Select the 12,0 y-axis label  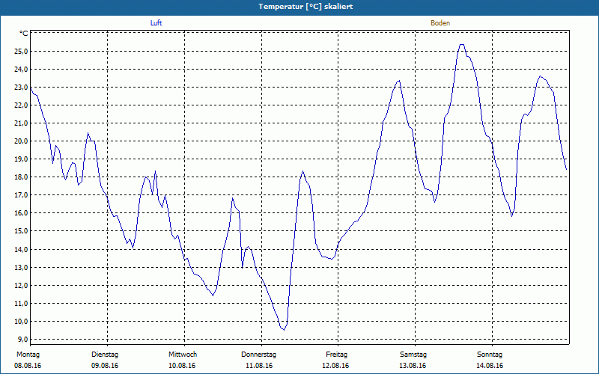tap(22, 285)
